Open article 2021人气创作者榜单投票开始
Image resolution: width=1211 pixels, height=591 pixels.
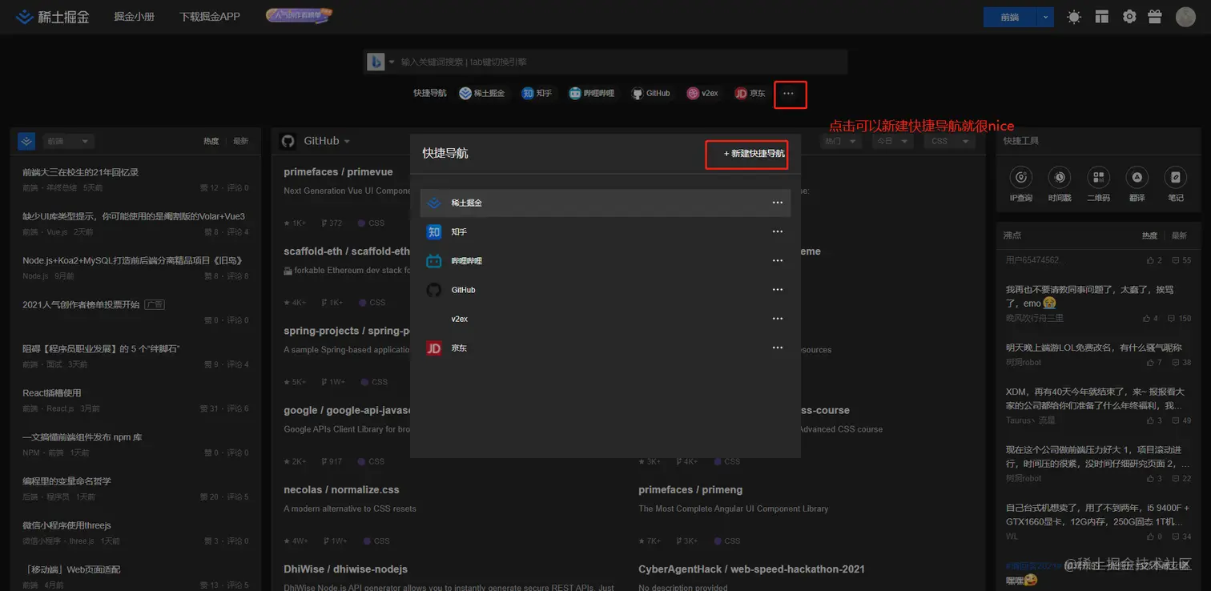point(81,304)
